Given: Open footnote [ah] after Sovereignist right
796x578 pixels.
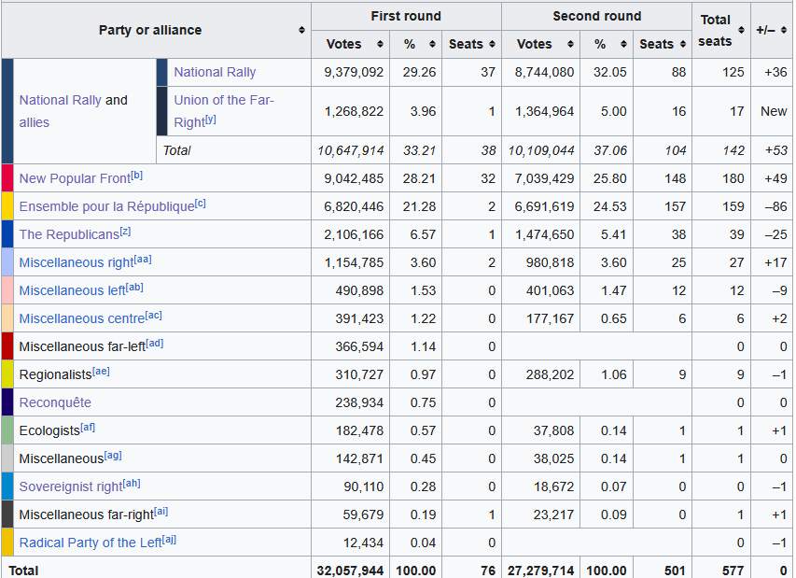Looking at the screenshot, I should (x=132, y=483).
